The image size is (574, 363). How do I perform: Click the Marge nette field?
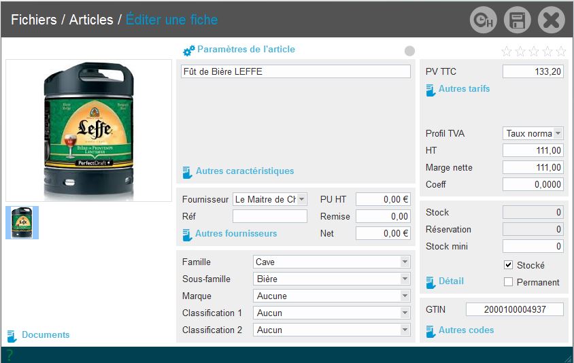point(533,168)
